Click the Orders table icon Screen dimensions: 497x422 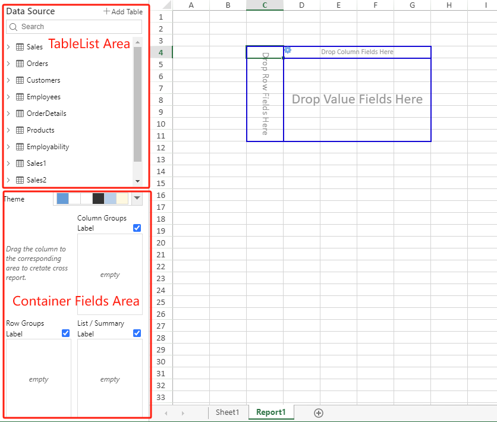(x=20, y=64)
